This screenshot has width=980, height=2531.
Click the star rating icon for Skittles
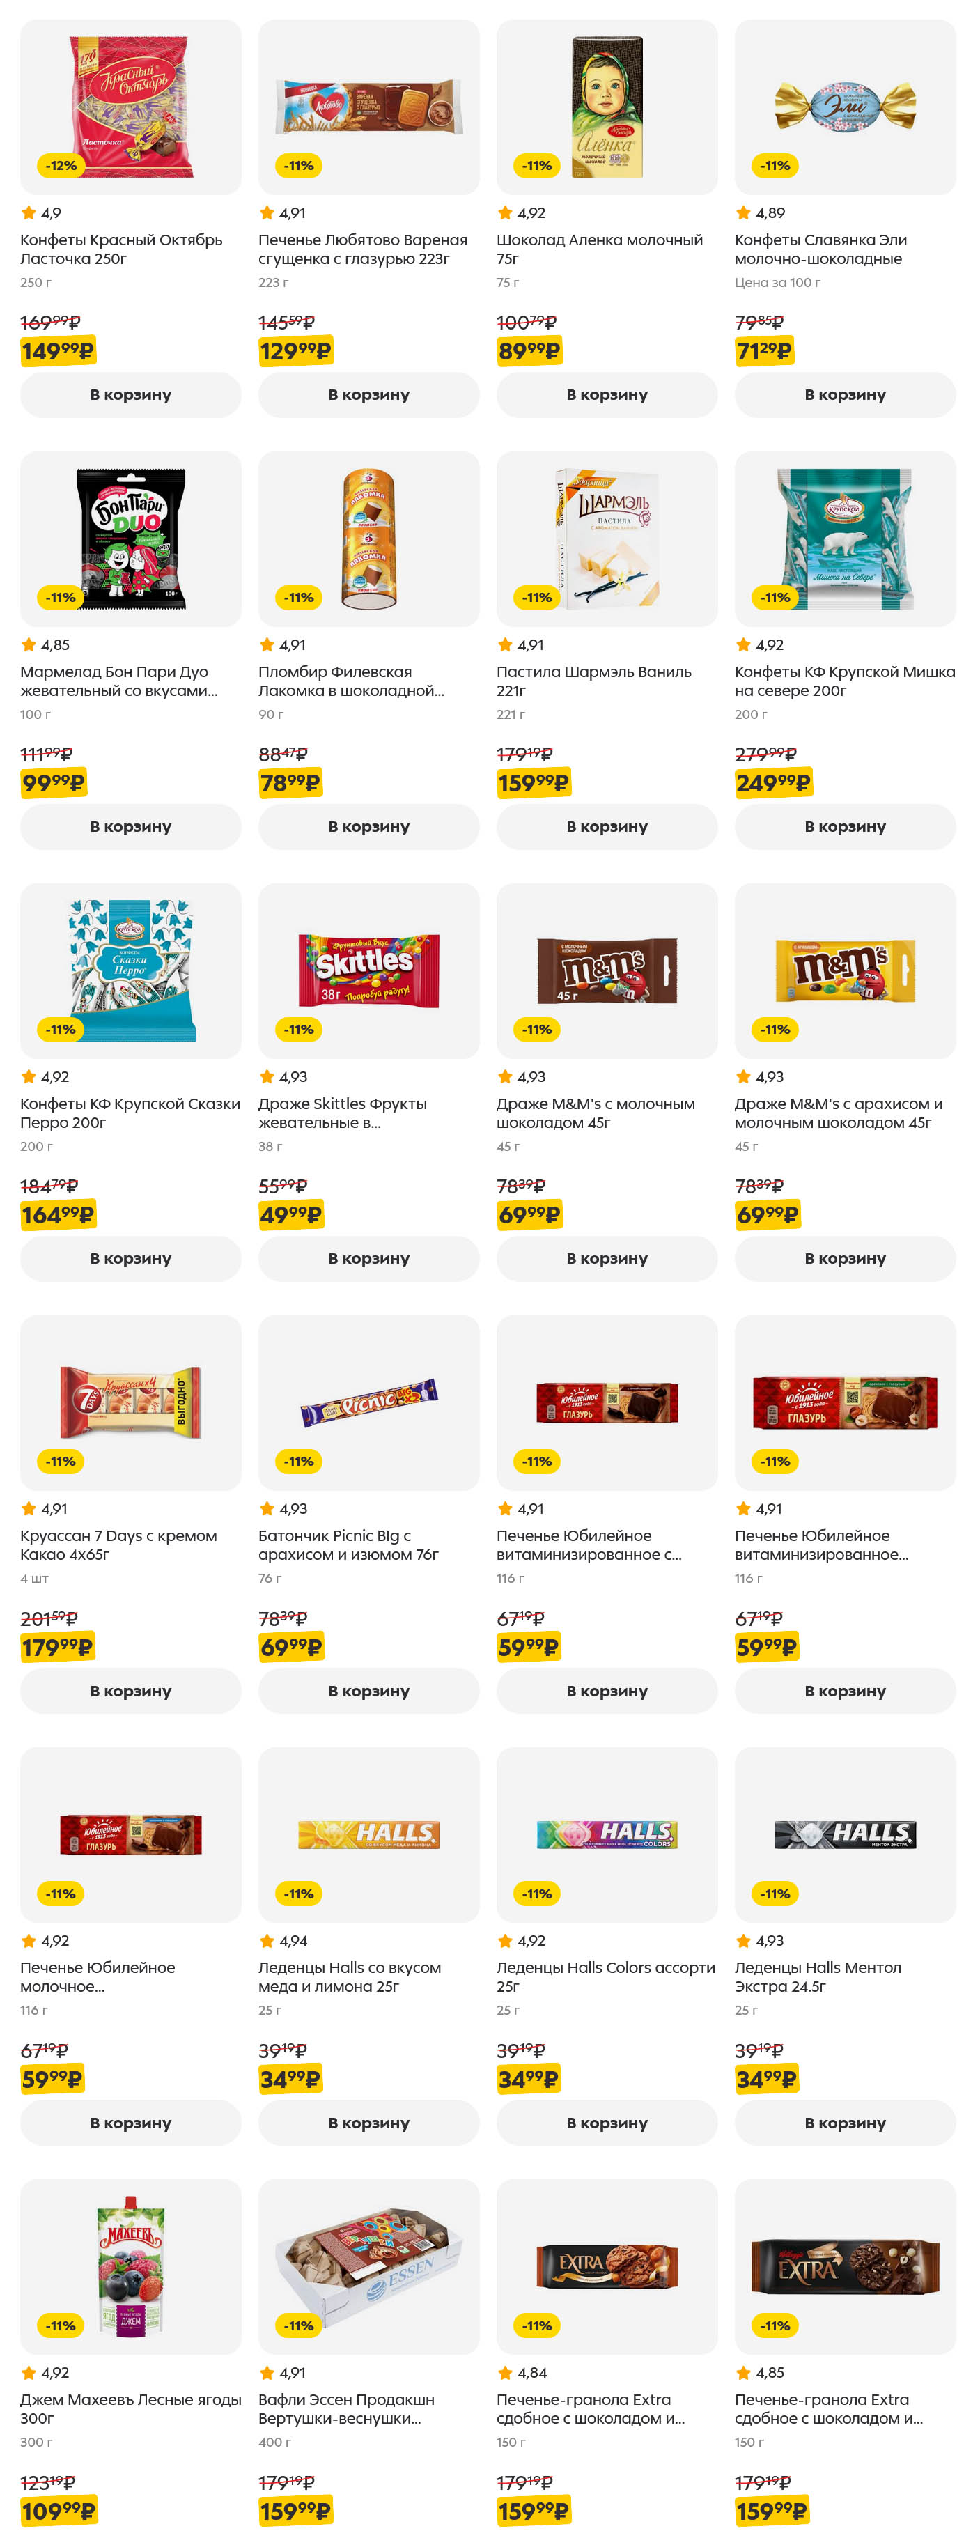click(267, 1077)
